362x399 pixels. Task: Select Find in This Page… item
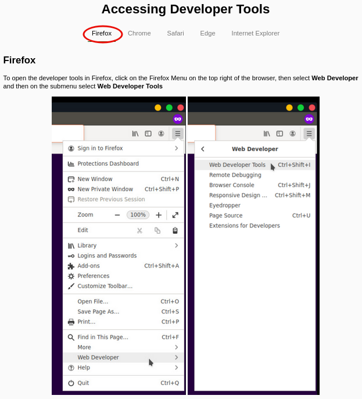(123, 337)
